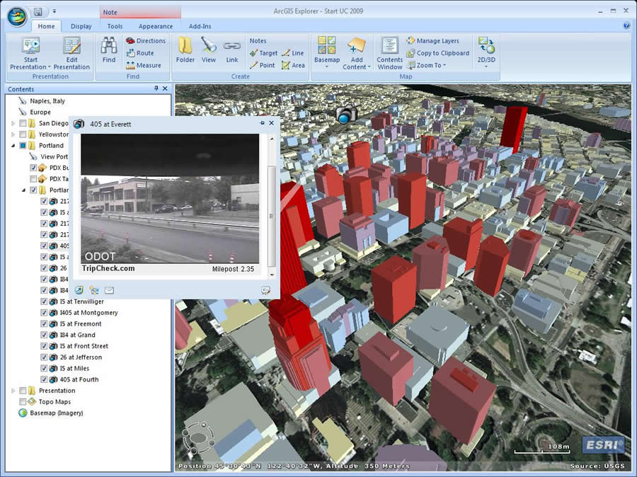Collapse the Portland folder tree node

pyautogui.click(x=13, y=146)
